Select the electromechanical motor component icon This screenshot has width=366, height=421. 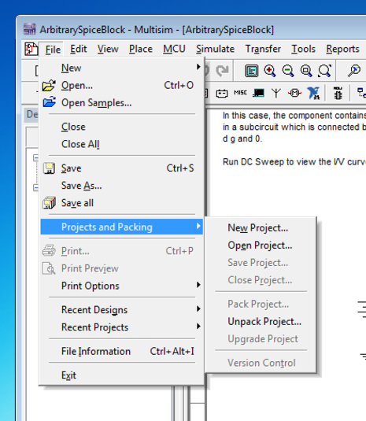pyautogui.click(x=294, y=93)
